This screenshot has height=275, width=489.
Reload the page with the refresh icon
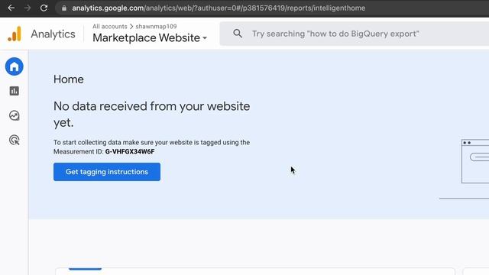click(x=44, y=8)
